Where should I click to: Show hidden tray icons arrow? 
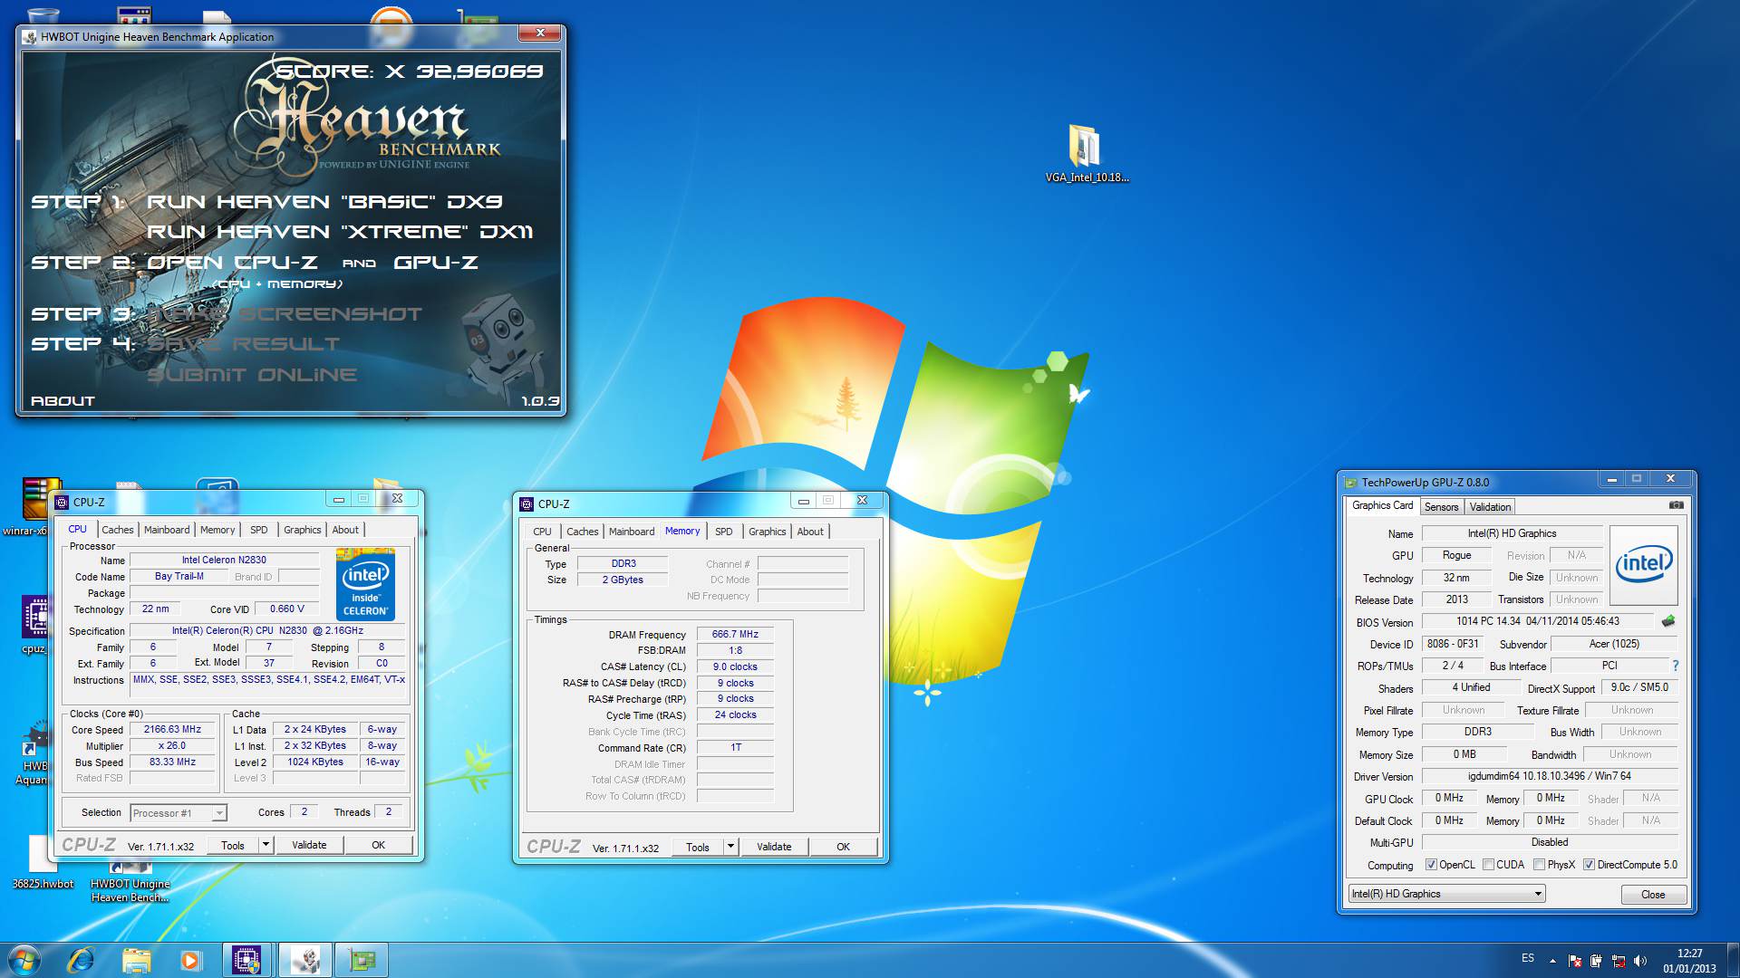tap(1552, 961)
